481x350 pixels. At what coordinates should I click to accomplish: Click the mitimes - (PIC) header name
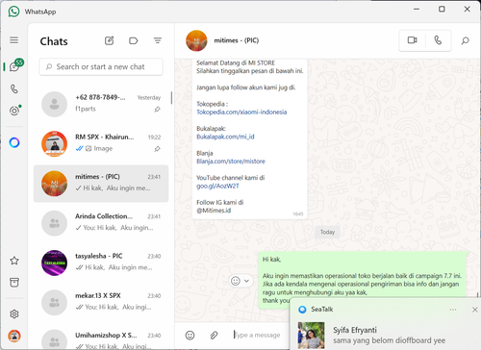pyautogui.click(x=237, y=40)
